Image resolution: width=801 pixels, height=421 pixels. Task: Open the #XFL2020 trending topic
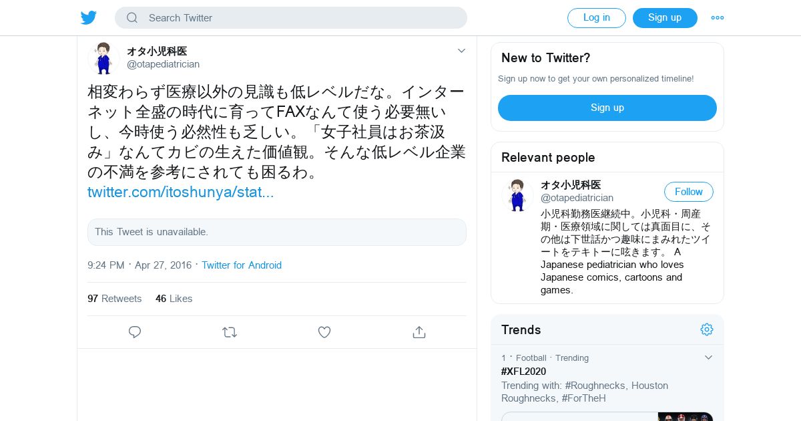tap(524, 372)
